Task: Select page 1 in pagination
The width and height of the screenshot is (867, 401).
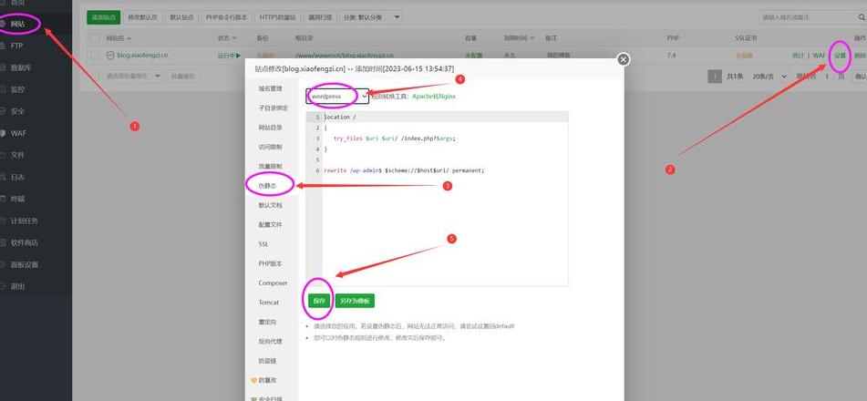Action: 715,77
